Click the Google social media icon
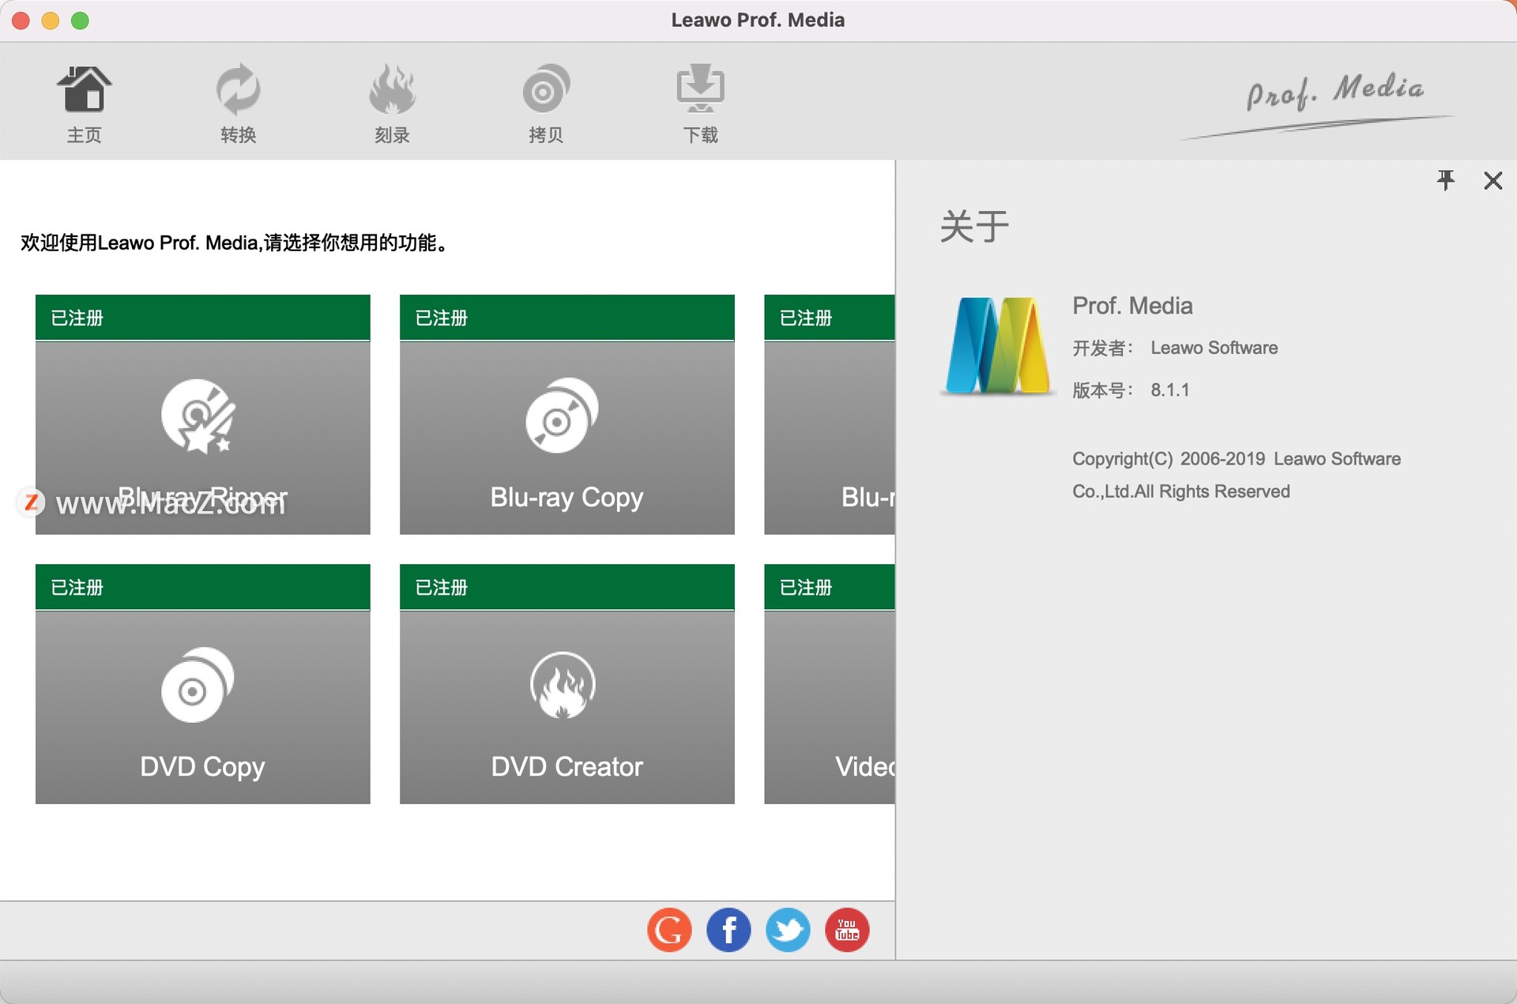Viewport: 1517px width, 1004px height. click(668, 931)
